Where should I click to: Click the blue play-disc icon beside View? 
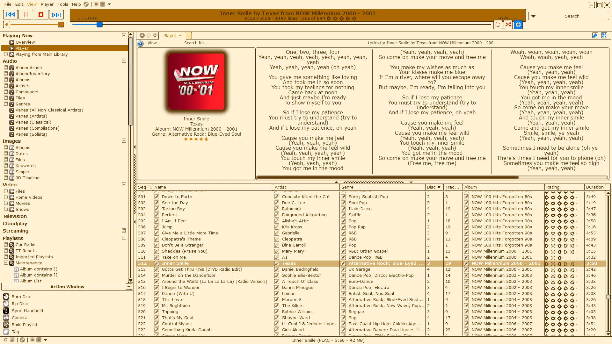point(140,43)
